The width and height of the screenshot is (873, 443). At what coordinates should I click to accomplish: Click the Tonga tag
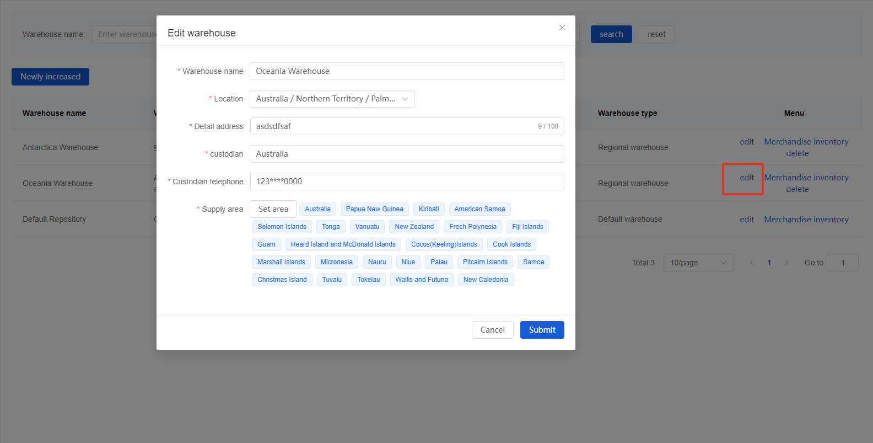point(331,227)
